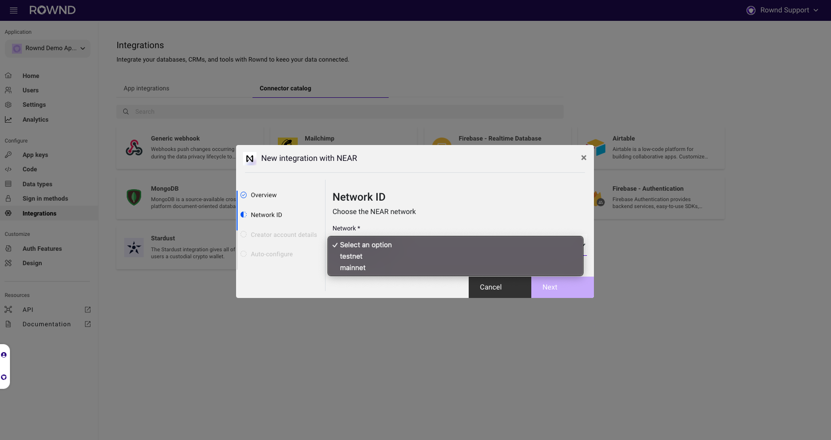Screen dimensions: 831x440
Task: Click the Generic webhook logo icon
Action: point(134,147)
